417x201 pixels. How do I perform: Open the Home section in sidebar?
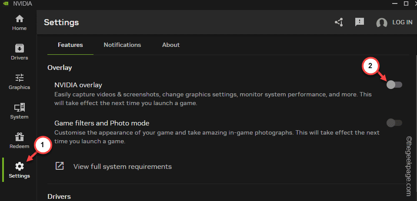pos(19,23)
